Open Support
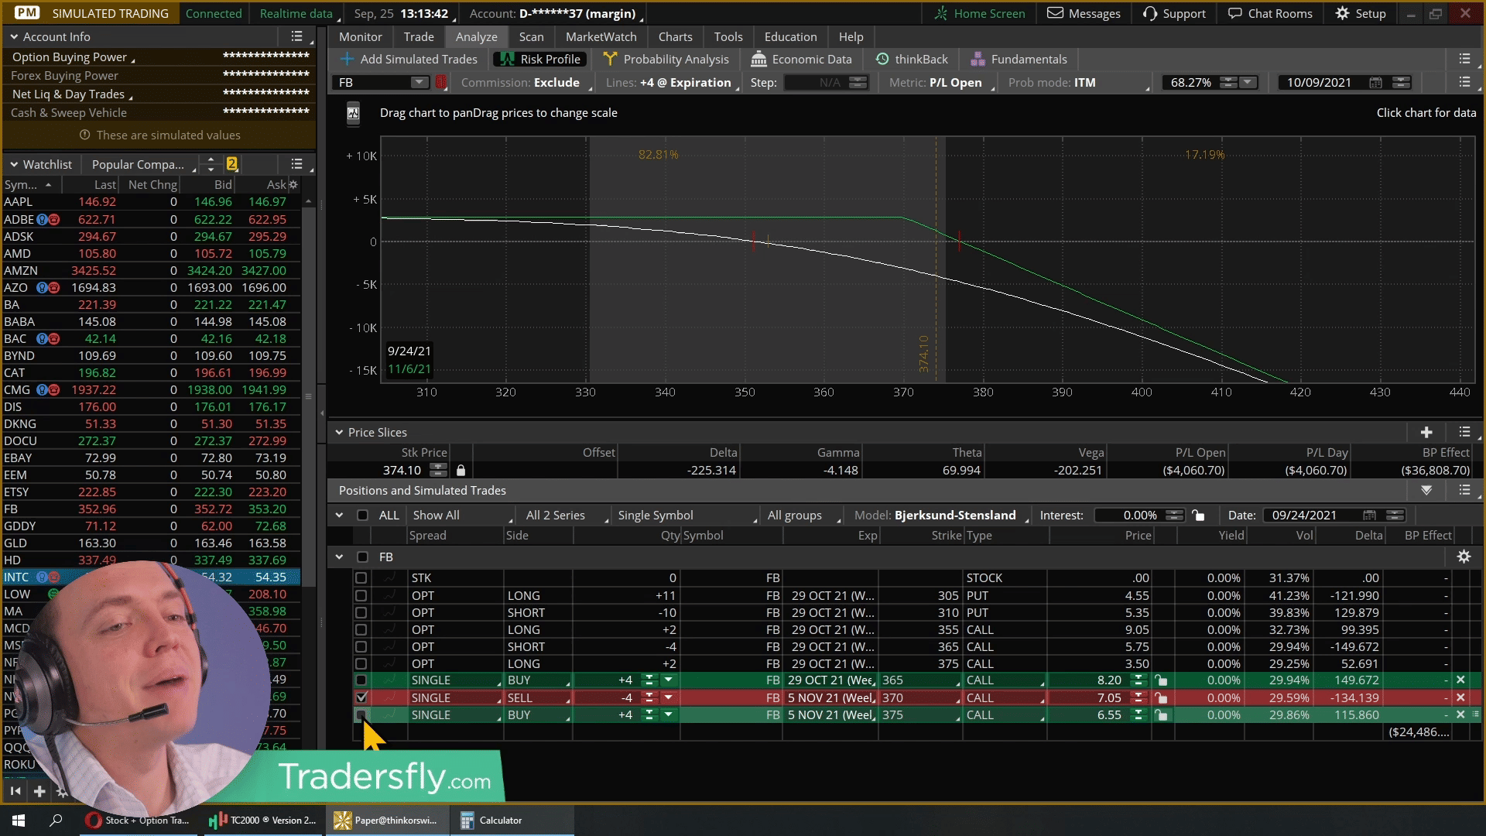 (1174, 13)
